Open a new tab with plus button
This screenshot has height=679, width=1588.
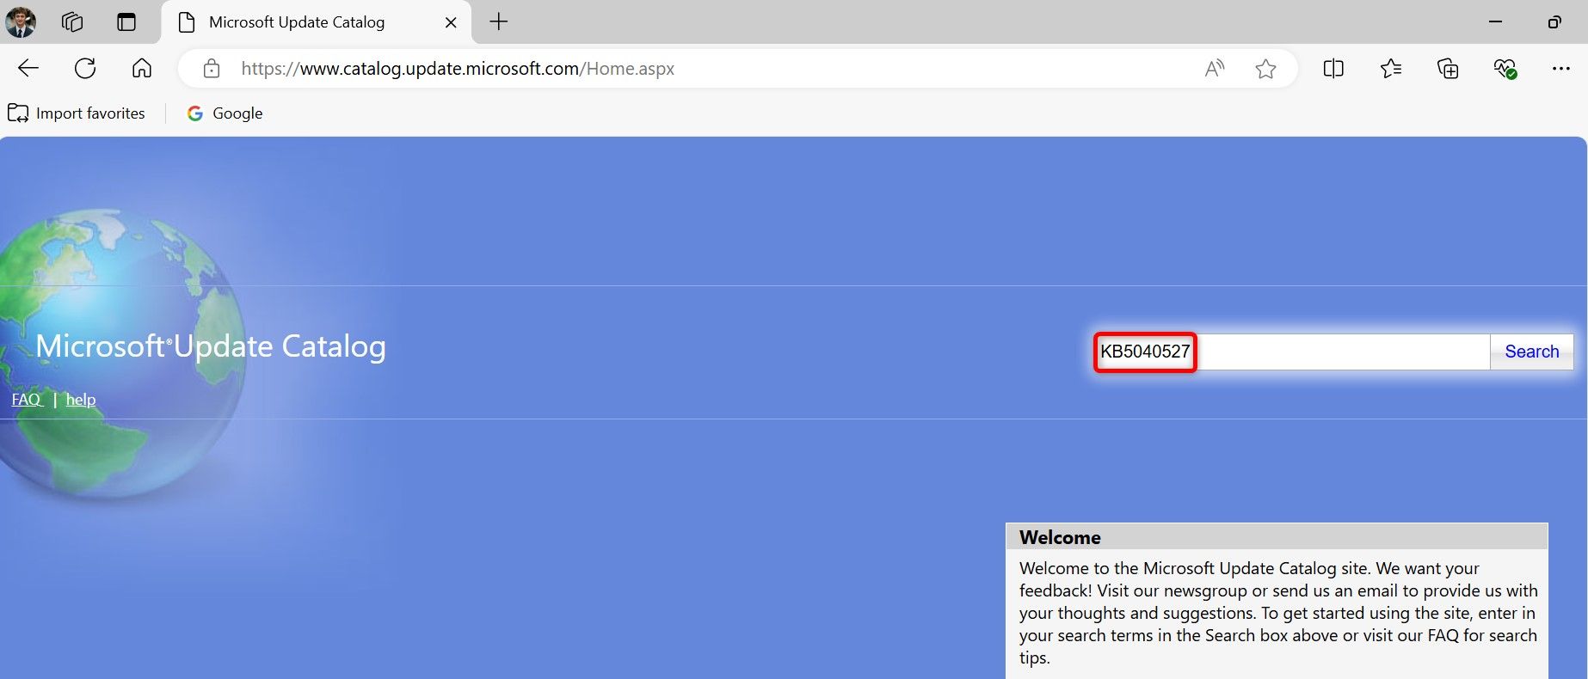[x=499, y=22]
